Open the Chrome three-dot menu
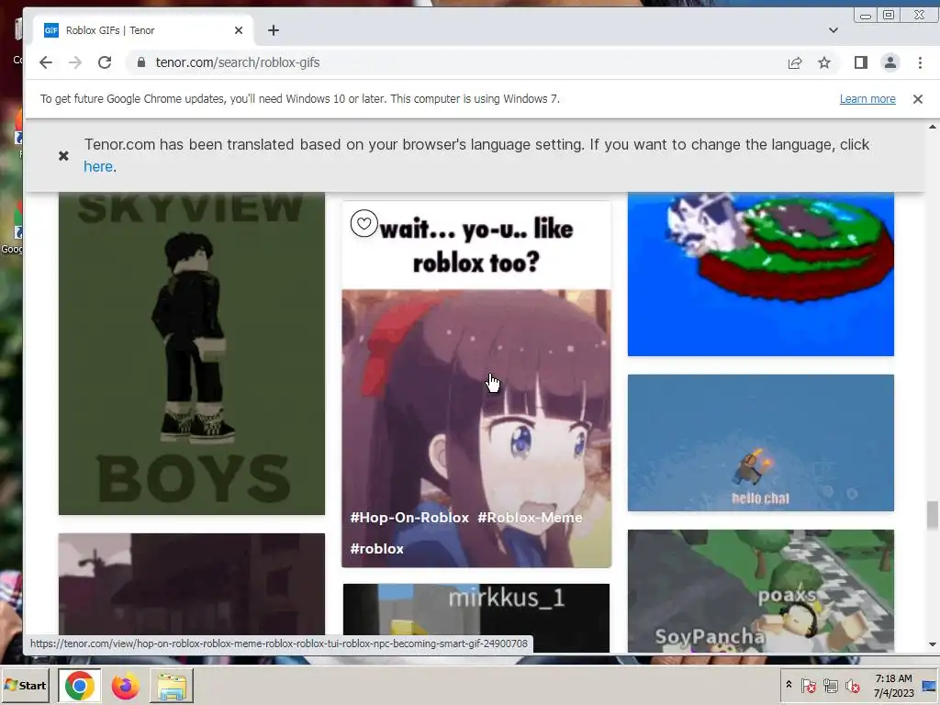940x705 pixels. point(920,62)
